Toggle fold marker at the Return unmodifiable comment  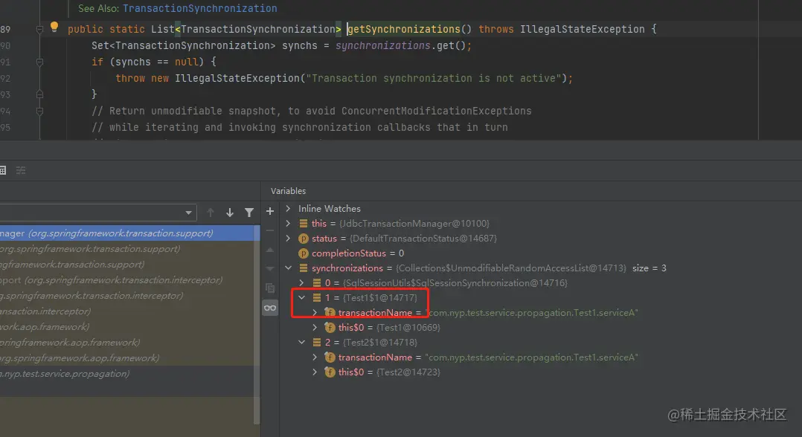39,111
